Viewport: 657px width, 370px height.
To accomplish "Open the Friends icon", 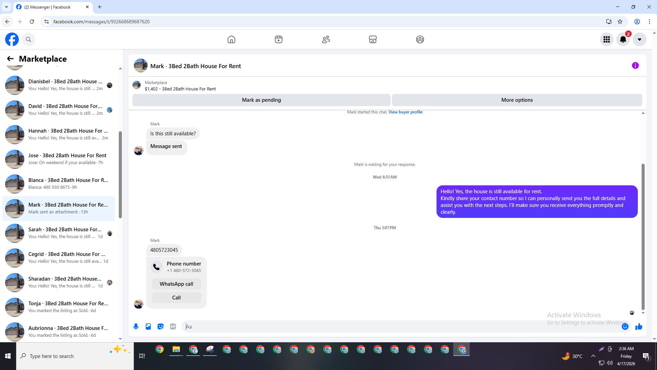I will [x=326, y=39].
